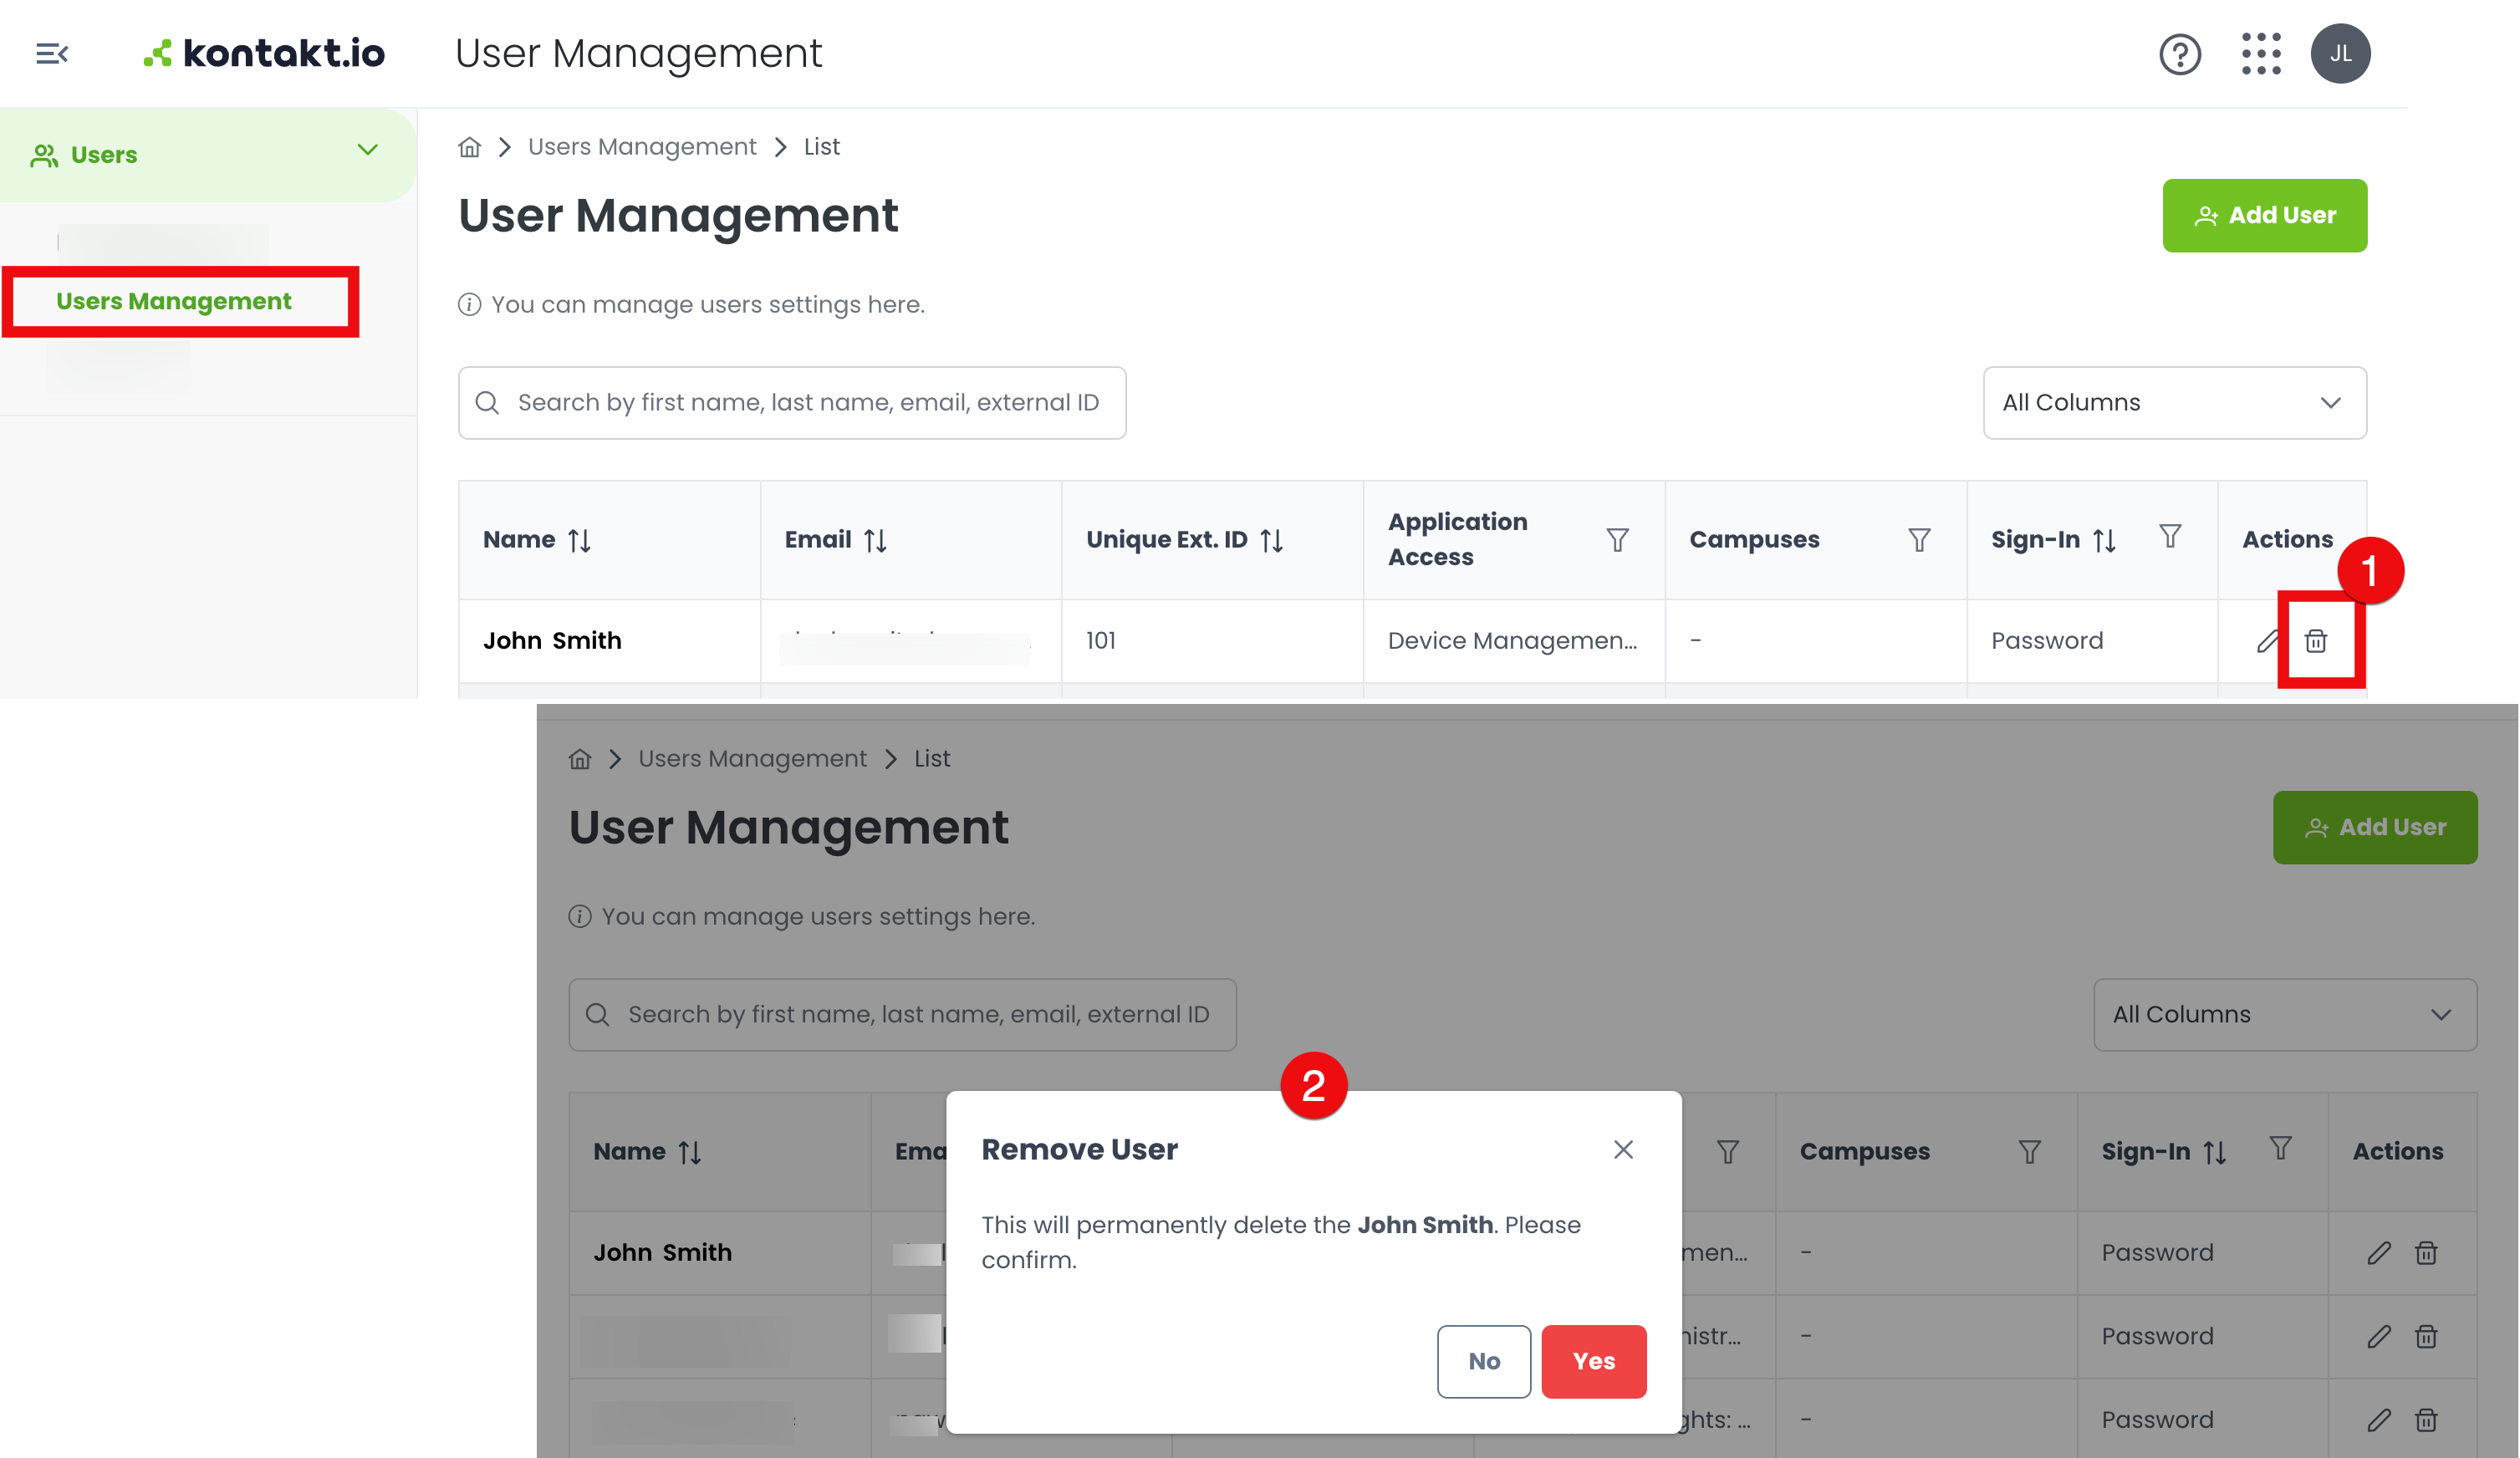Screen dimensions: 2520x1458
Task: Select Users Management in the sidebar
Action: tap(174, 301)
